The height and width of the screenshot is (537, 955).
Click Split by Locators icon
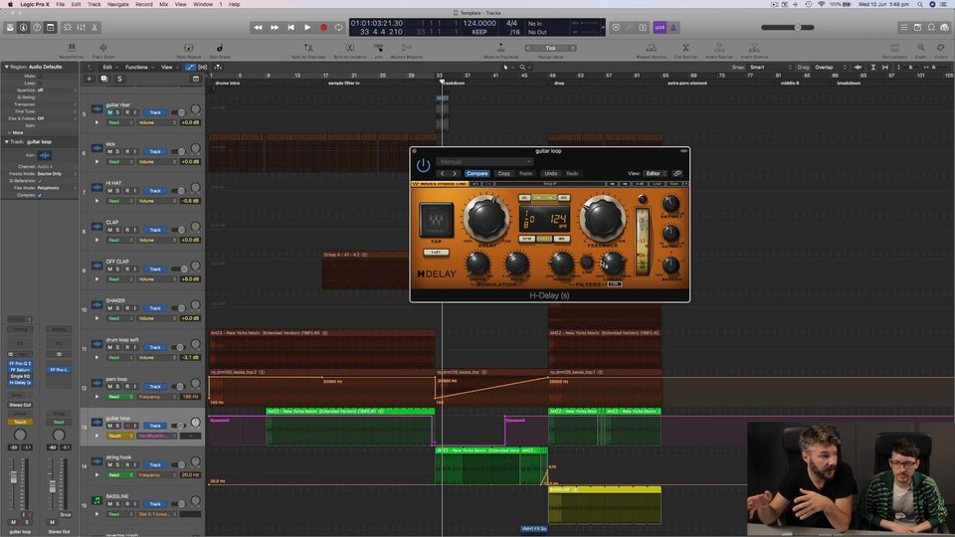[x=349, y=48]
